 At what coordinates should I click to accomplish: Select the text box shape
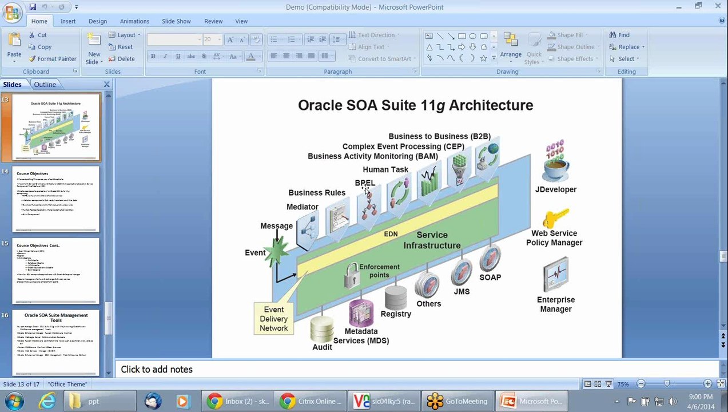[429, 35]
